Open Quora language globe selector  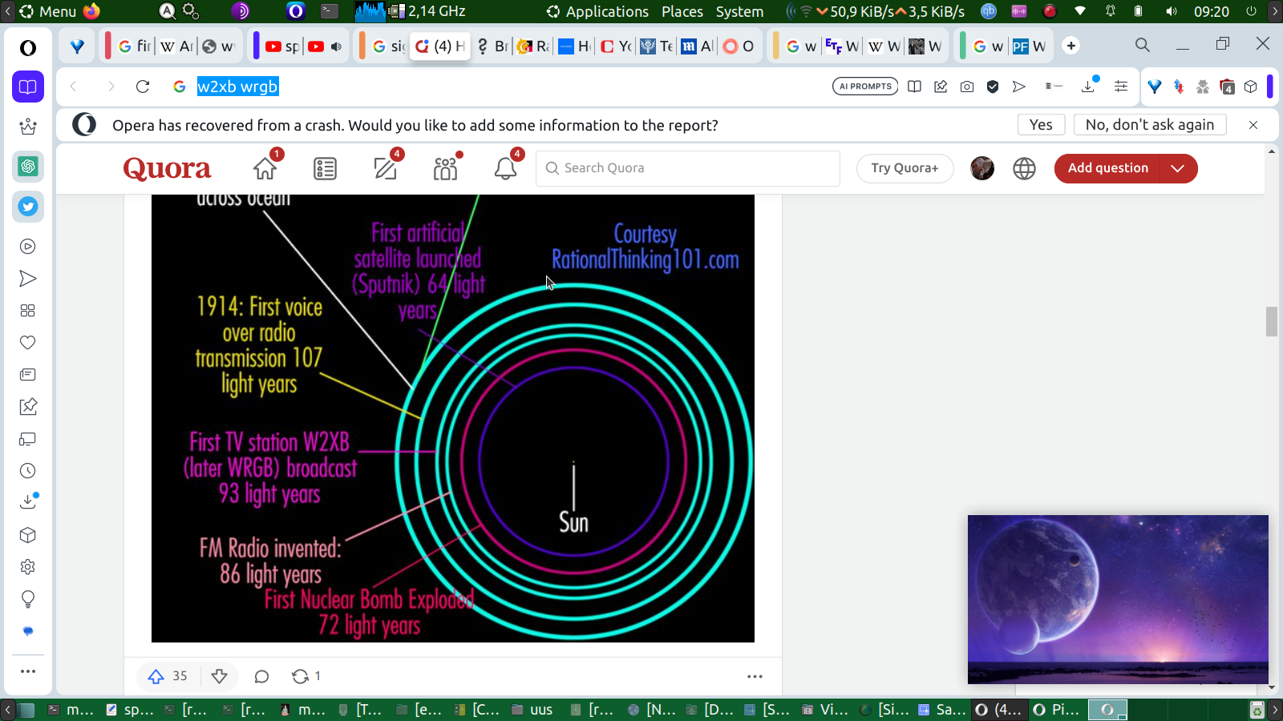(x=1024, y=168)
